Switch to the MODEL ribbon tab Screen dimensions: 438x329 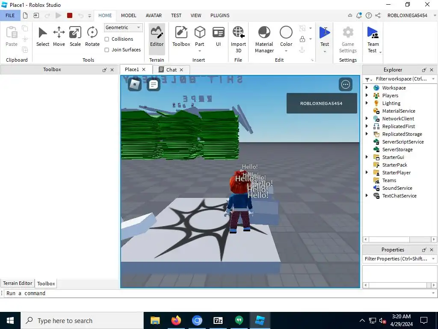coord(128,15)
